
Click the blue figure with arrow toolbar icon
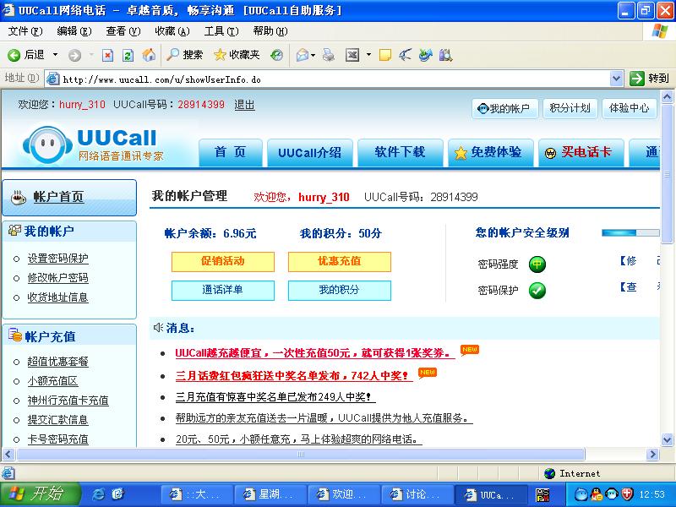(x=426, y=55)
